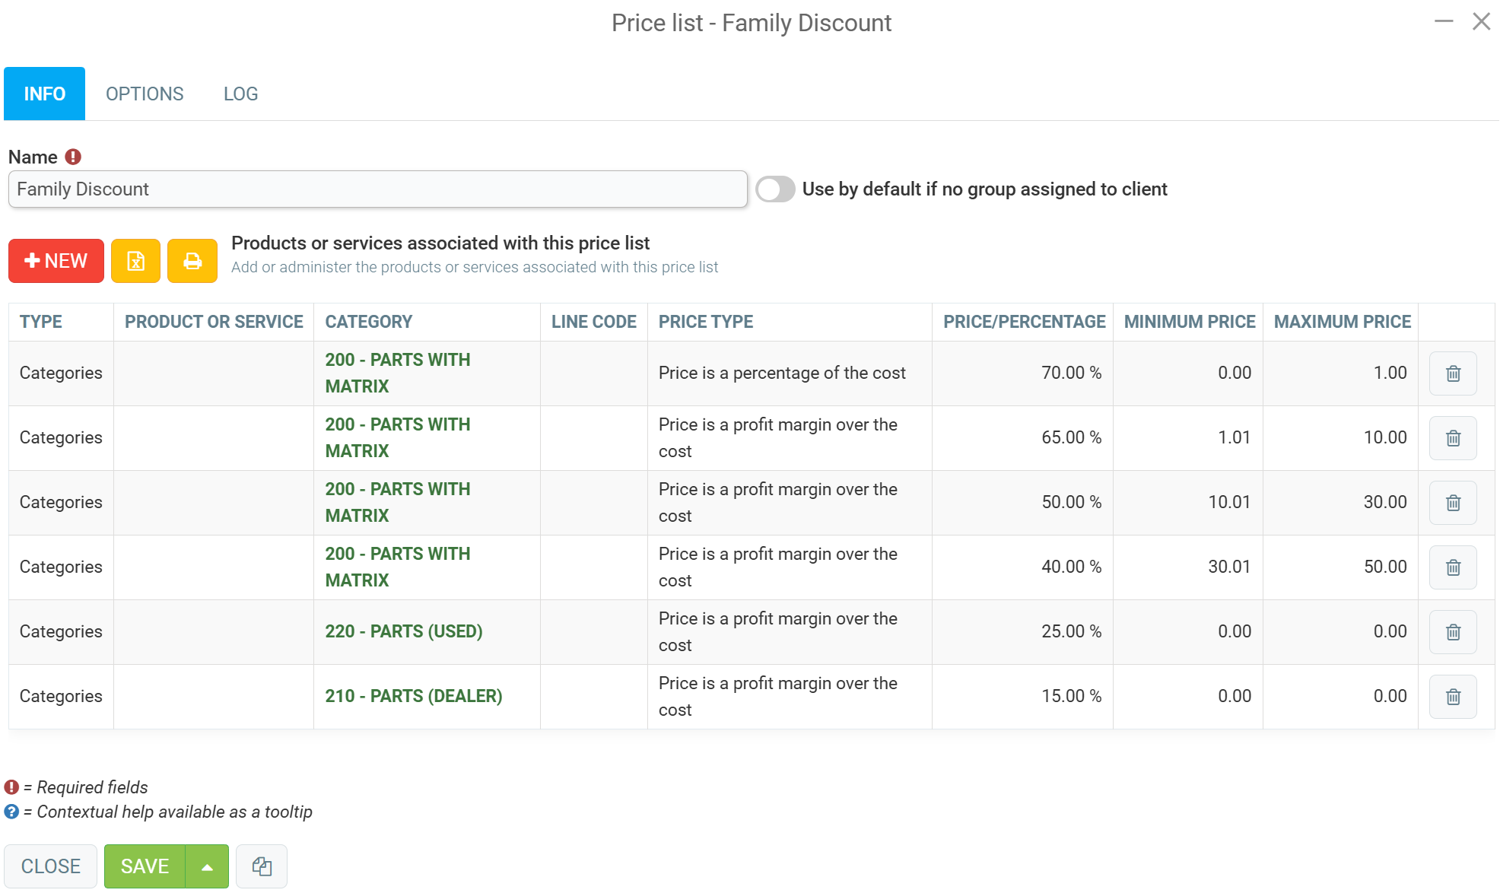Click the 50.00 maximum price cell

click(x=1340, y=567)
